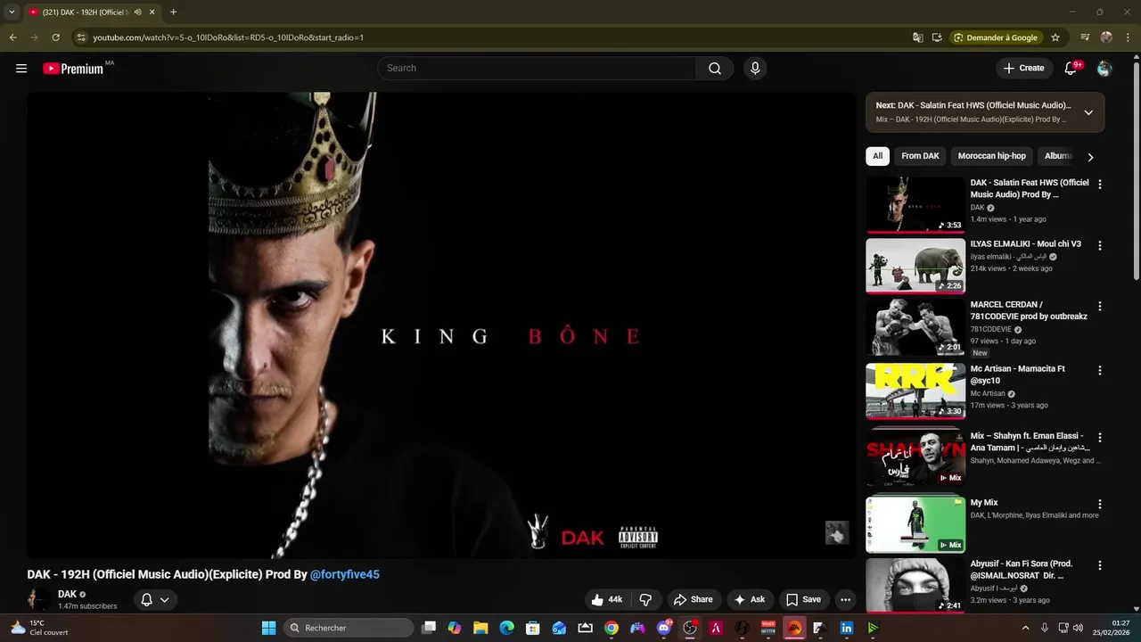1141x642 pixels.
Task: Start voice search with microphone icon
Action: pyautogui.click(x=755, y=69)
